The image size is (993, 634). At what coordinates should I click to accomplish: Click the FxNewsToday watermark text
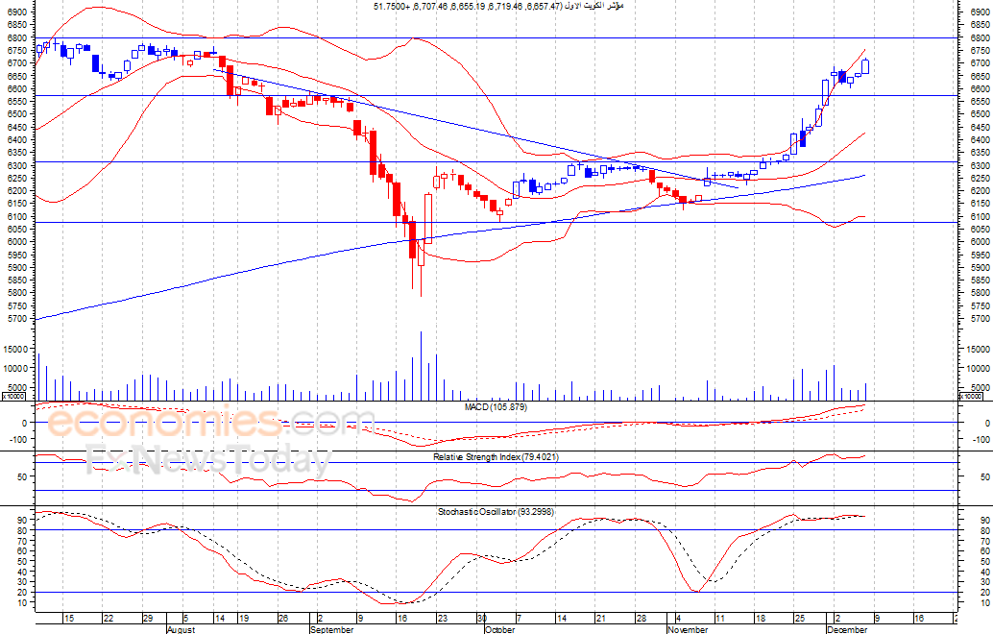coord(209,459)
